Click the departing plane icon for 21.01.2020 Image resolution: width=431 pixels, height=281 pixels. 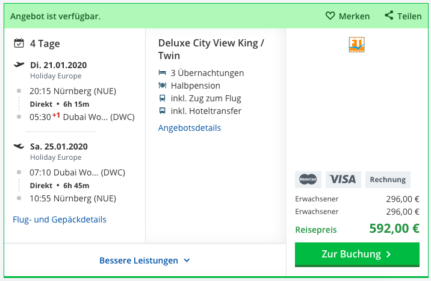(19, 65)
